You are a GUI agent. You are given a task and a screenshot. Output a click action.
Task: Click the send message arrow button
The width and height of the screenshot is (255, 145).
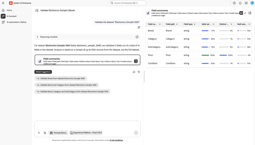pos(136,133)
